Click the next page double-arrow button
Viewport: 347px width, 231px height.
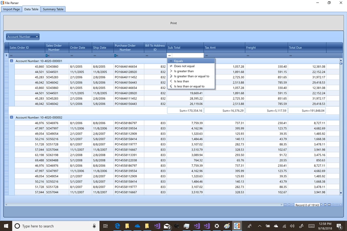(x=325, y=205)
